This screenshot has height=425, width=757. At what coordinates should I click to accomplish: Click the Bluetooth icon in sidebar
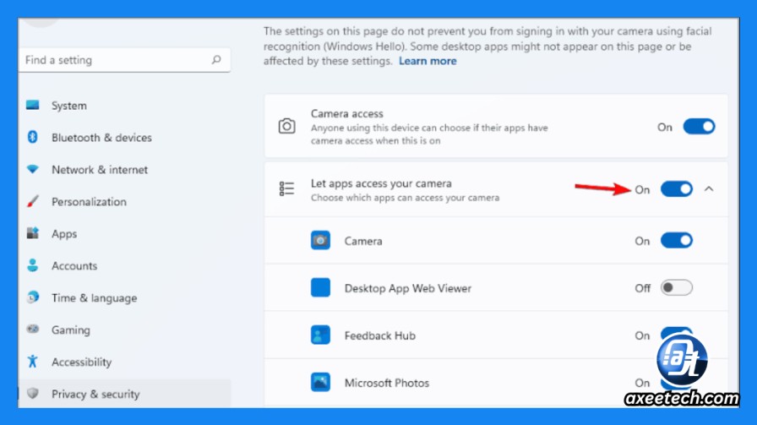[32, 137]
